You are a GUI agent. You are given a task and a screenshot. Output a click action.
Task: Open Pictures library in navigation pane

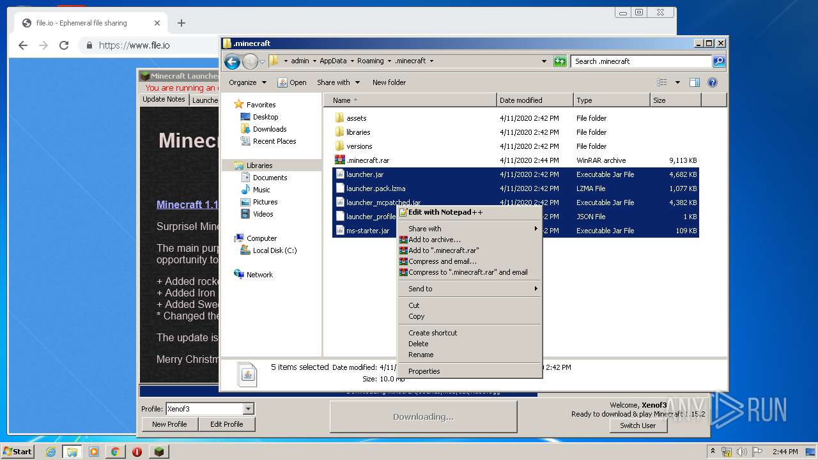tap(265, 202)
